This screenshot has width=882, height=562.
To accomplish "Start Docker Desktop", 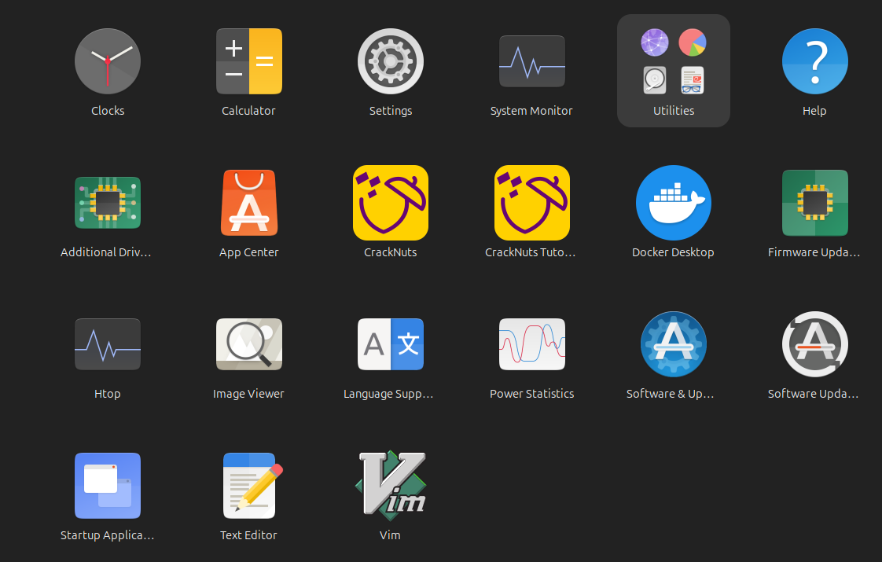I will tap(674, 203).
